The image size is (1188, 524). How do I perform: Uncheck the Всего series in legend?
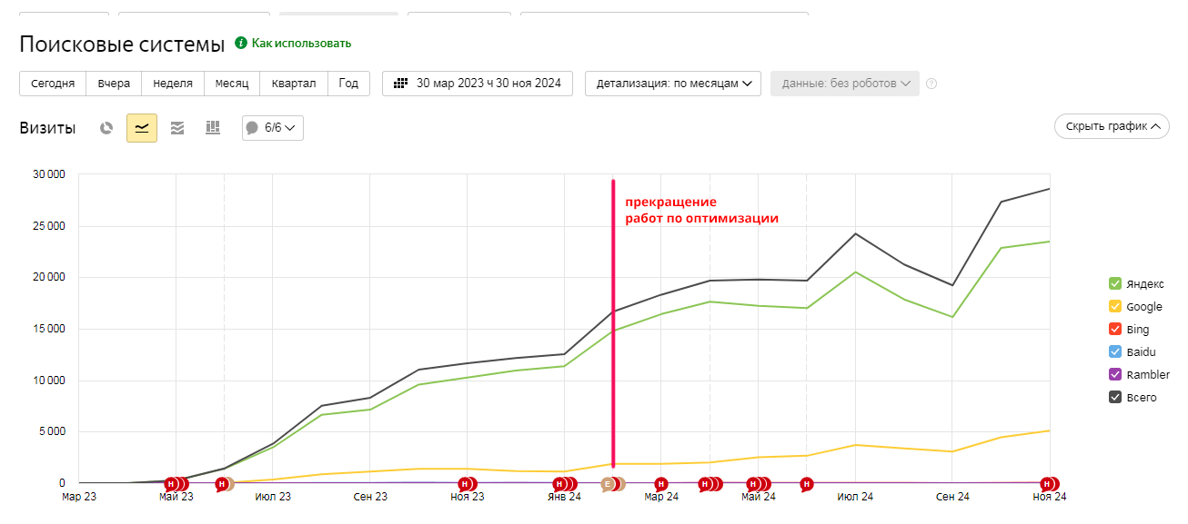tap(1115, 397)
